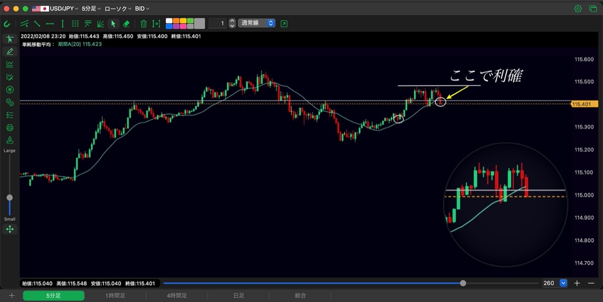The image size is (603, 302).
Task: Click the vertical-bar arrow icon beside trash
Action: pyautogui.click(x=156, y=24)
